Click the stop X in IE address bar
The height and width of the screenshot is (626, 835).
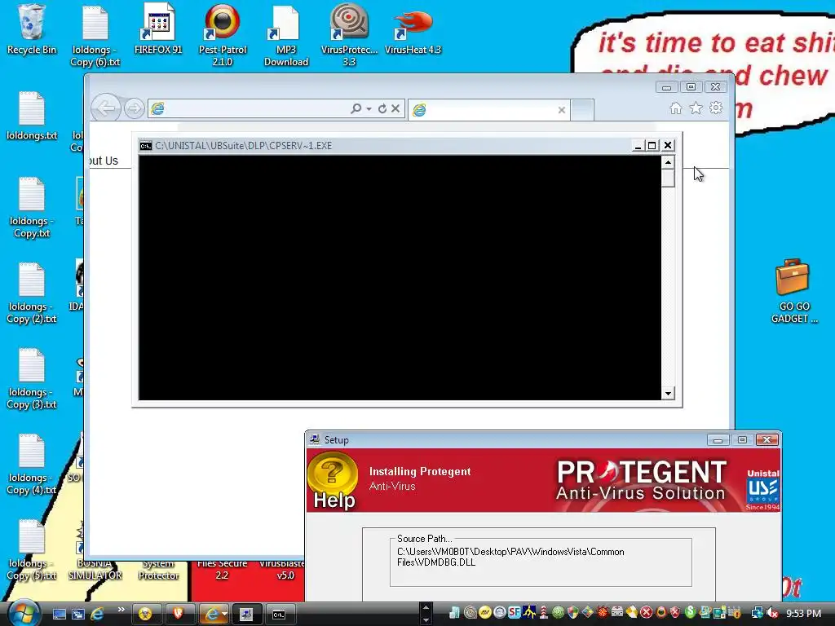click(395, 108)
